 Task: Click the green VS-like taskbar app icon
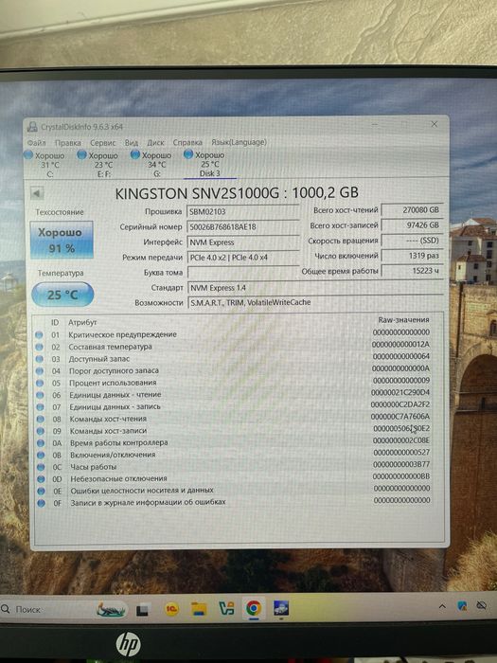pyautogui.click(x=226, y=609)
